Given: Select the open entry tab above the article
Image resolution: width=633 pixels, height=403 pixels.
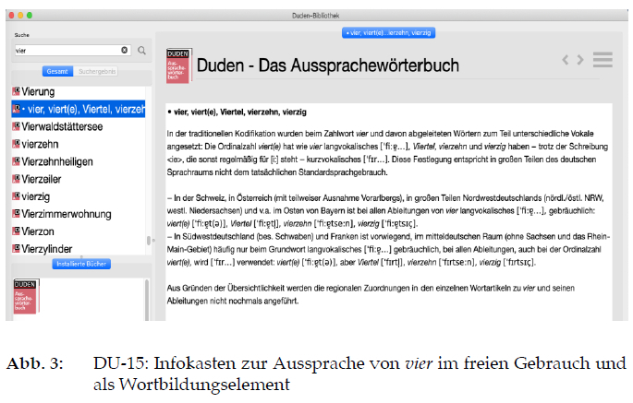Looking at the screenshot, I should click(388, 32).
